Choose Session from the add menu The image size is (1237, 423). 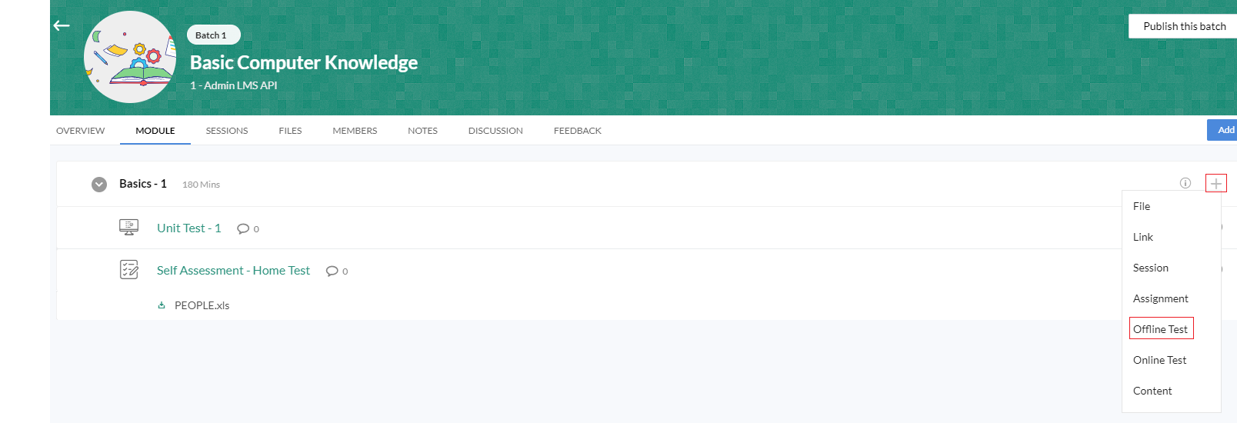(x=1151, y=268)
